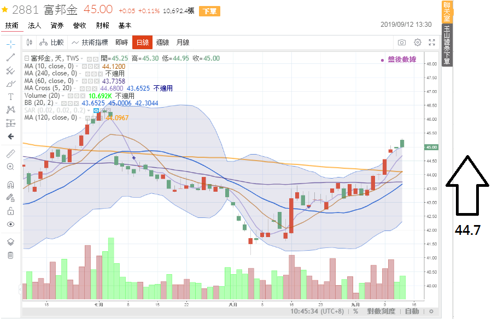Open settings for MA (10, close, 0)
Image resolution: width=492 pixels, height=325 pixels.
[x=91, y=67]
